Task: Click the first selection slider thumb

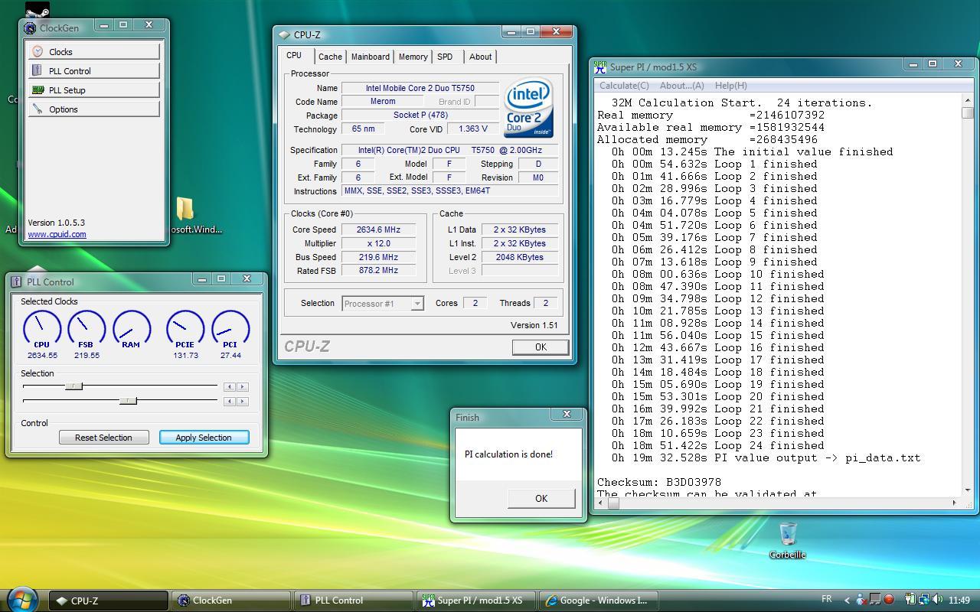Action: click(x=73, y=386)
